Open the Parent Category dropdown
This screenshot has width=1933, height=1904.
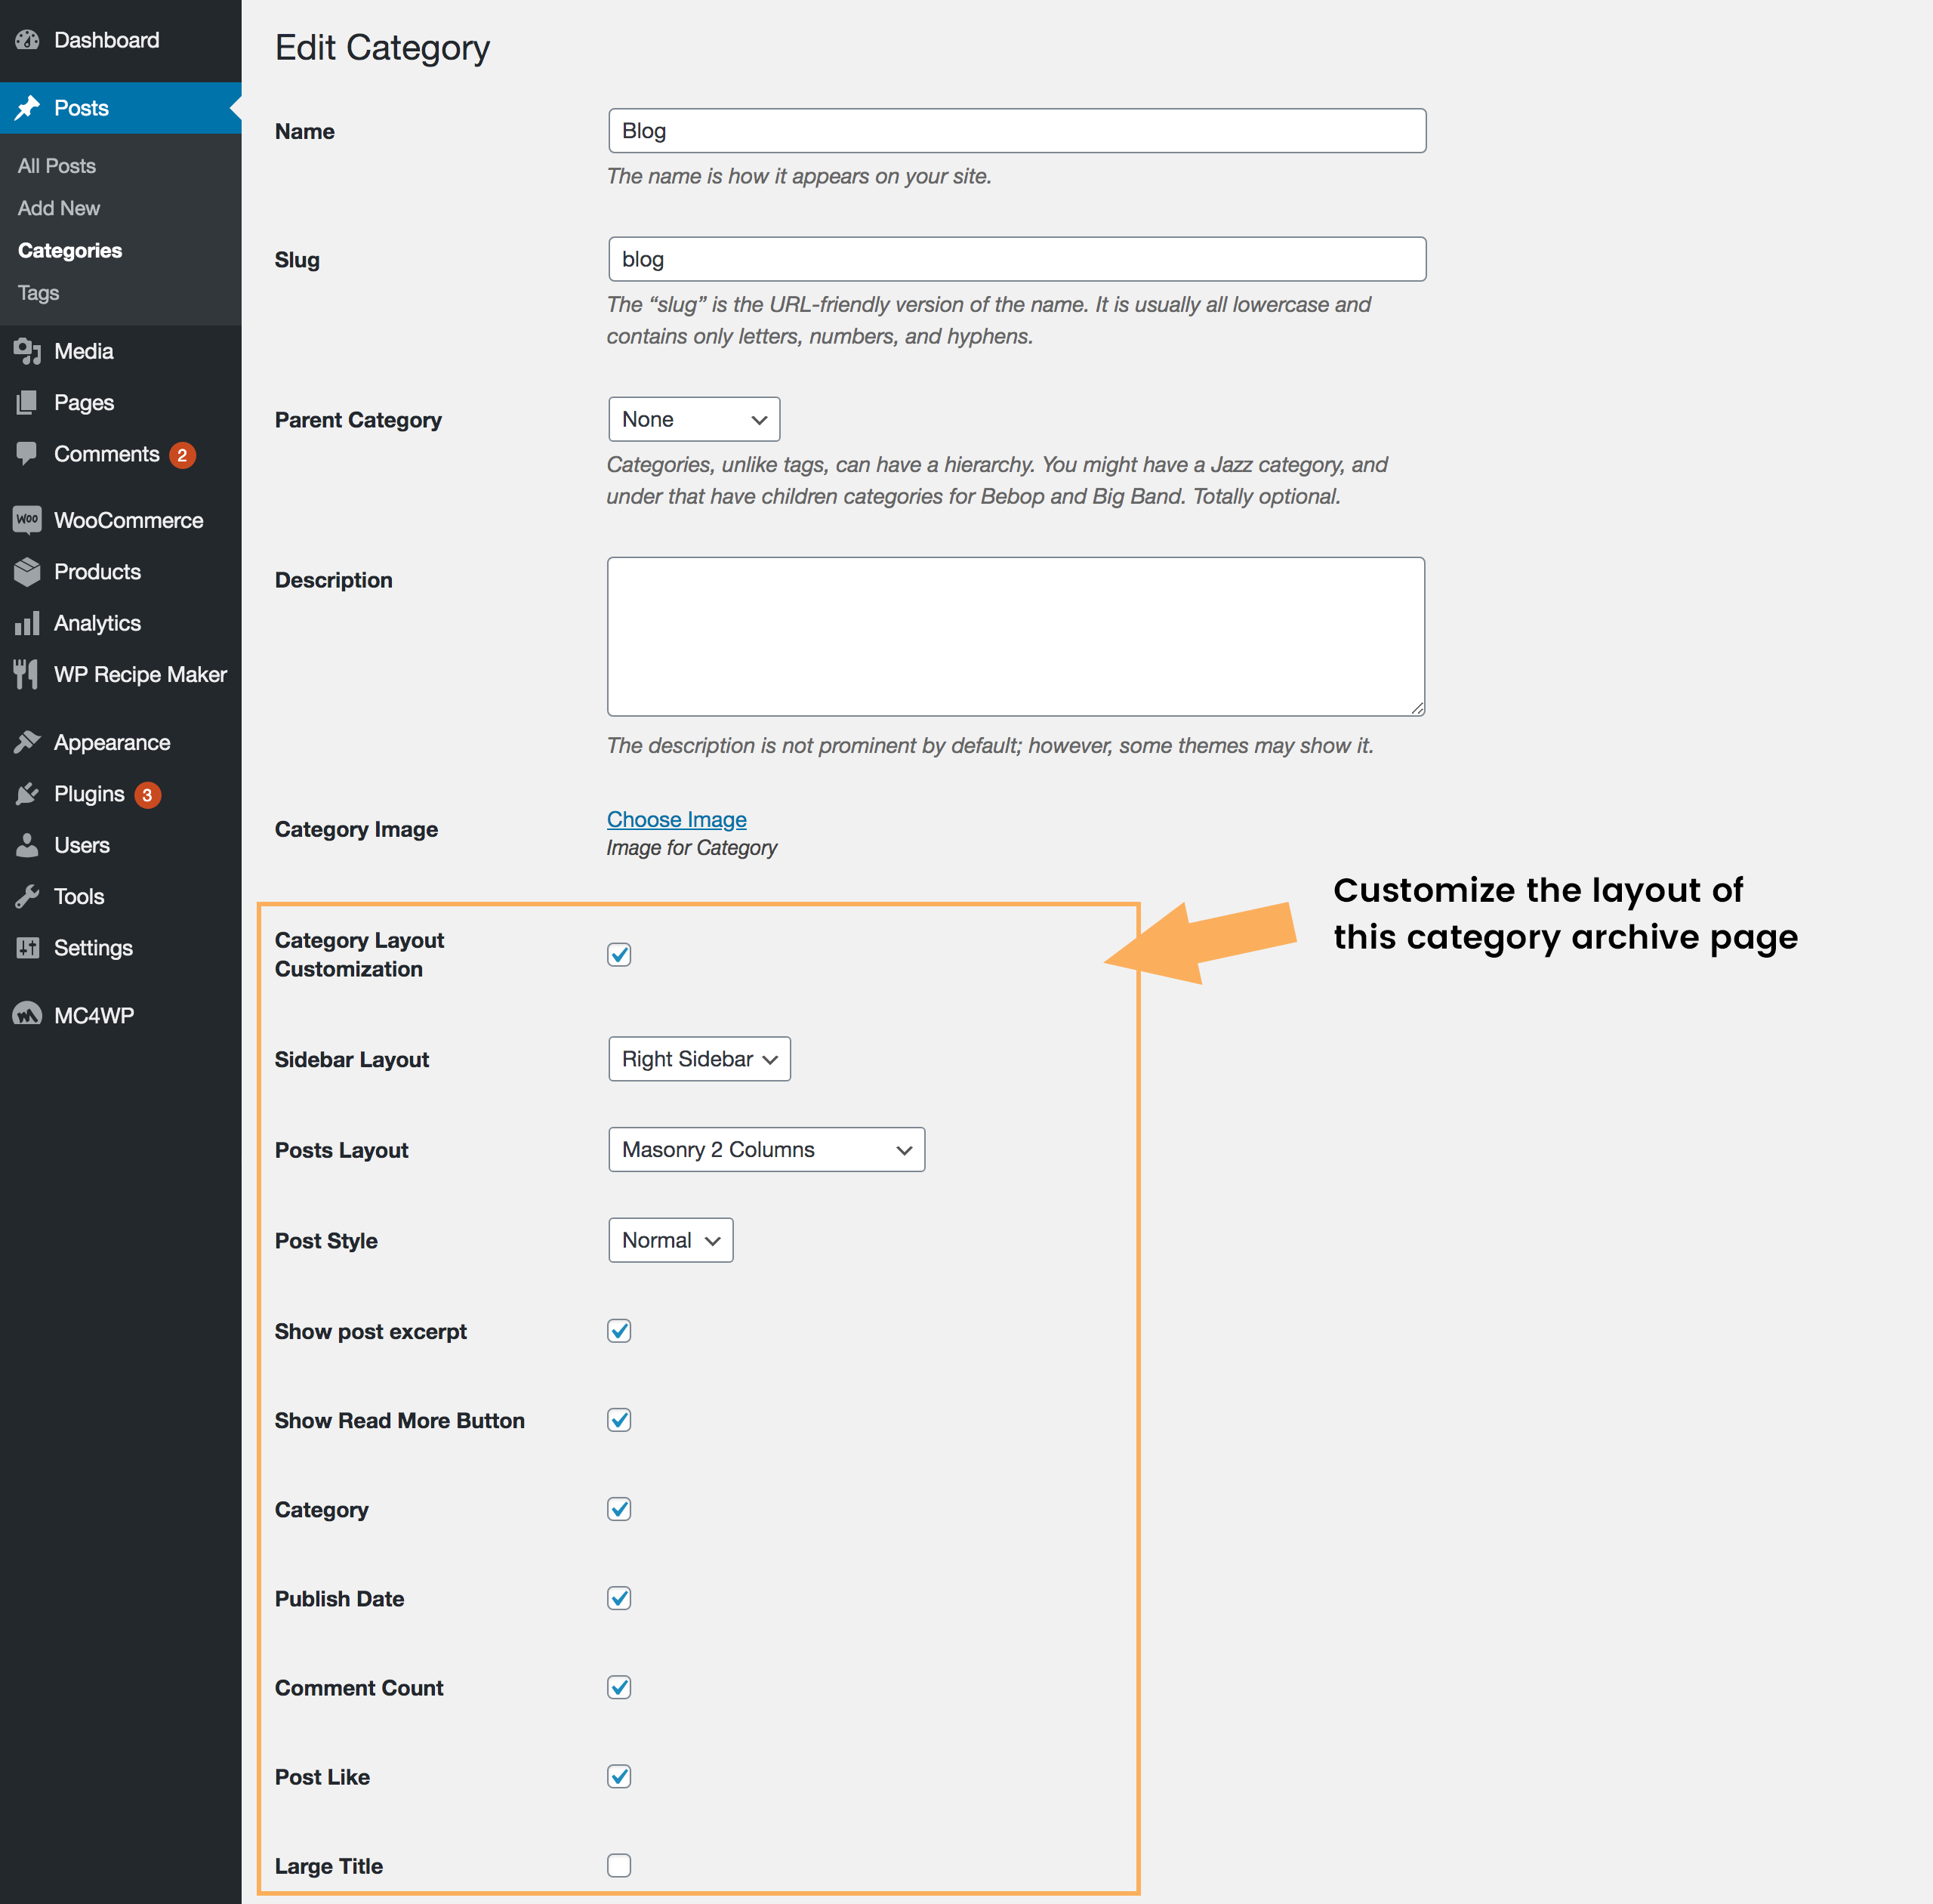pyautogui.click(x=694, y=419)
